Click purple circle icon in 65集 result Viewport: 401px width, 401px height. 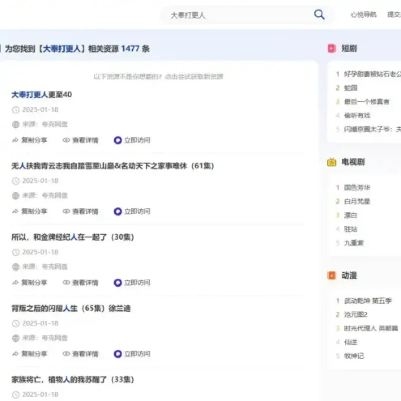point(118,354)
